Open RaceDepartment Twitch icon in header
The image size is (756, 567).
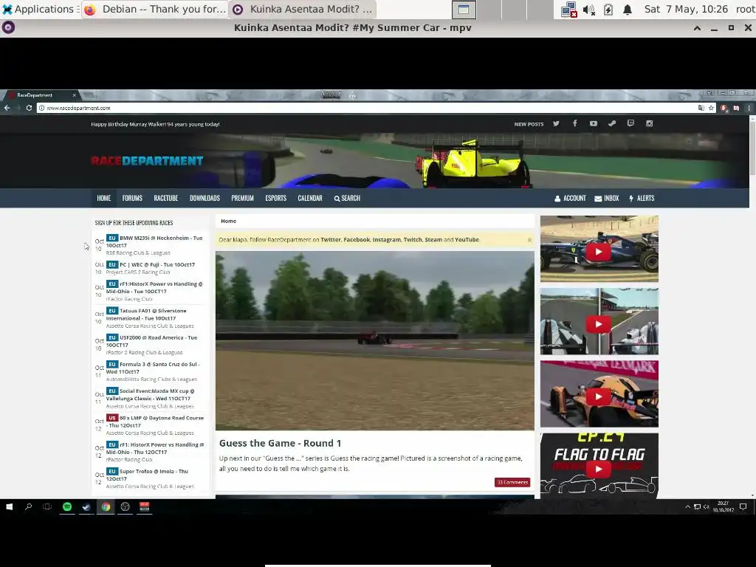[x=630, y=123]
